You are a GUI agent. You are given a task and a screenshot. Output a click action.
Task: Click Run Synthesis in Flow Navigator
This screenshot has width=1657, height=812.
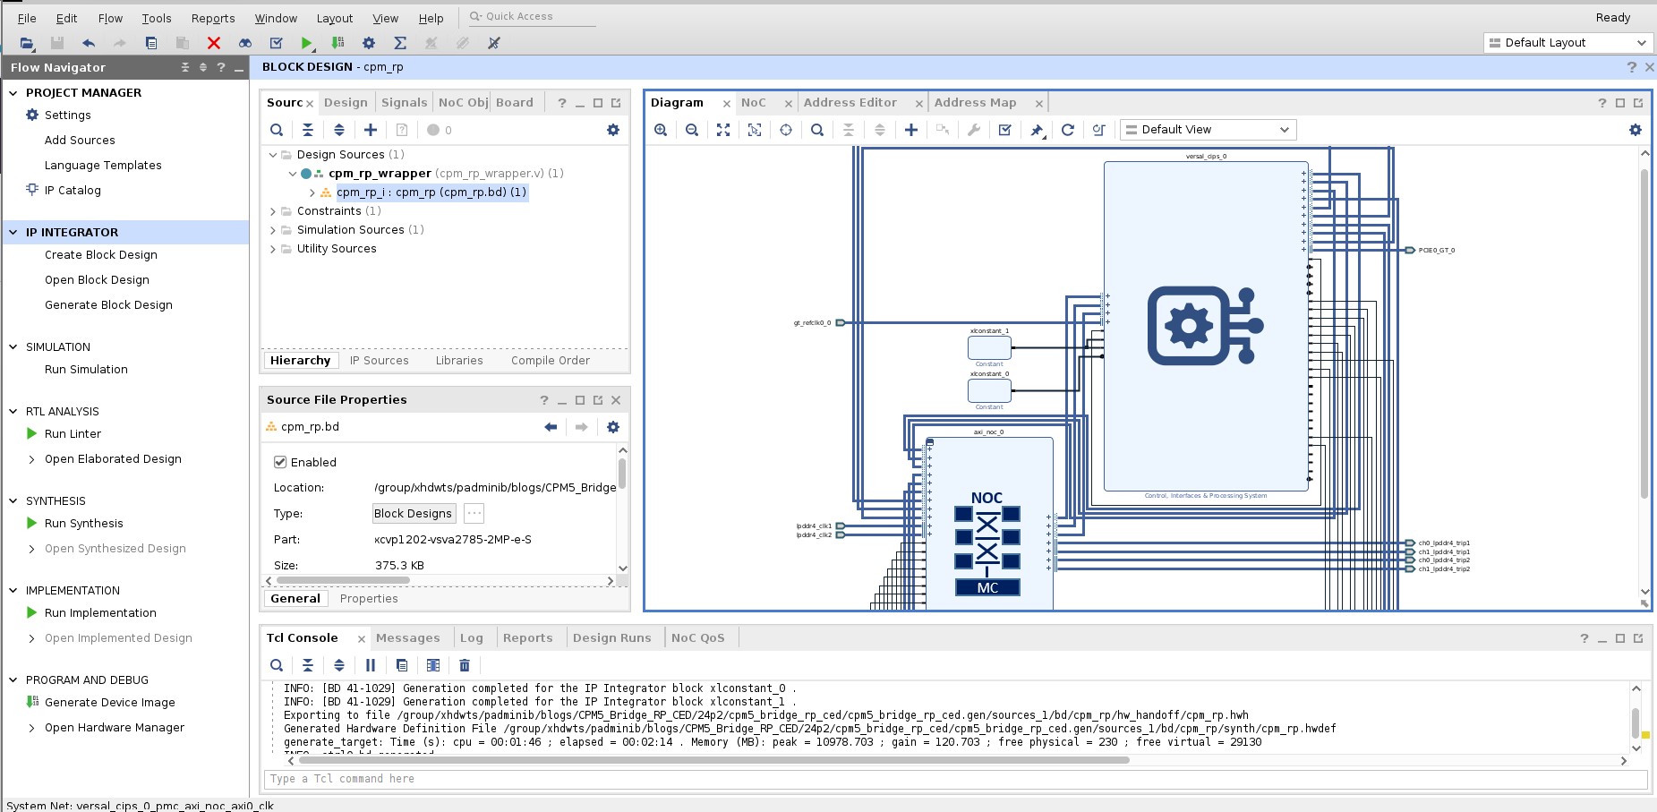[83, 523]
